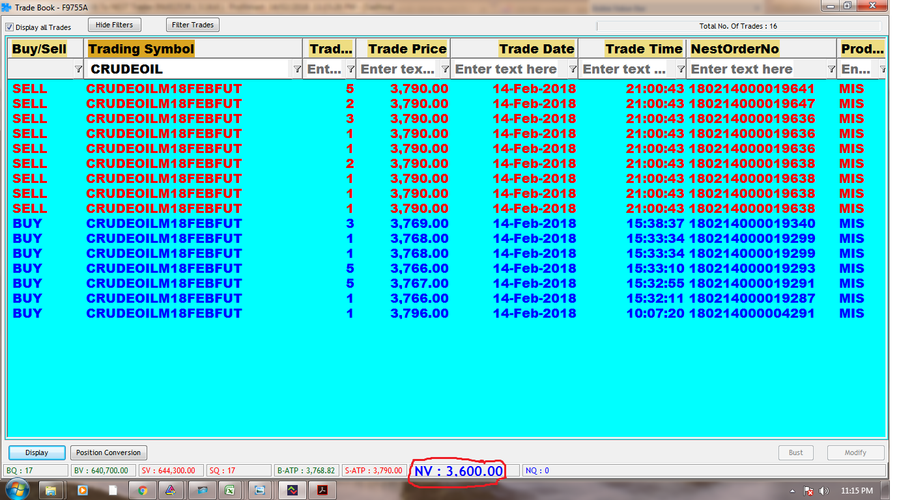Sort by the Trade Time column header
This screenshot has width=899, height=500.
click(643, 49)
